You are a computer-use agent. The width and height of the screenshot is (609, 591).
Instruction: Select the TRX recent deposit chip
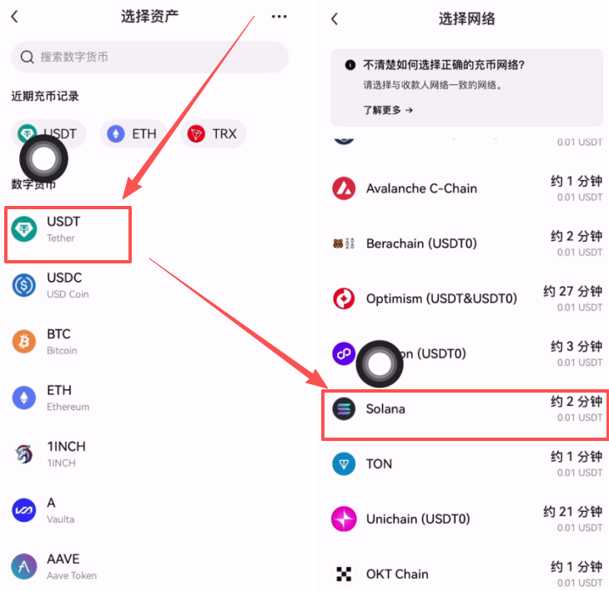pos(214,134)
